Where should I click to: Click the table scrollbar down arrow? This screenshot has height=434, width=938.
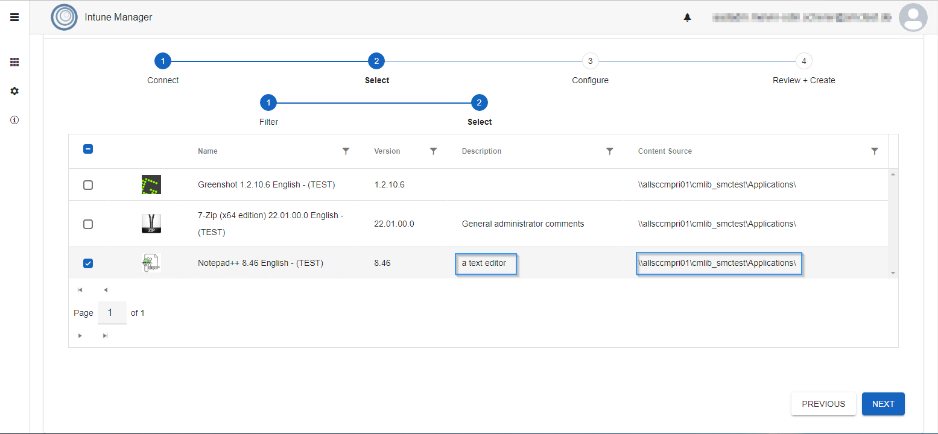(893, 273)
